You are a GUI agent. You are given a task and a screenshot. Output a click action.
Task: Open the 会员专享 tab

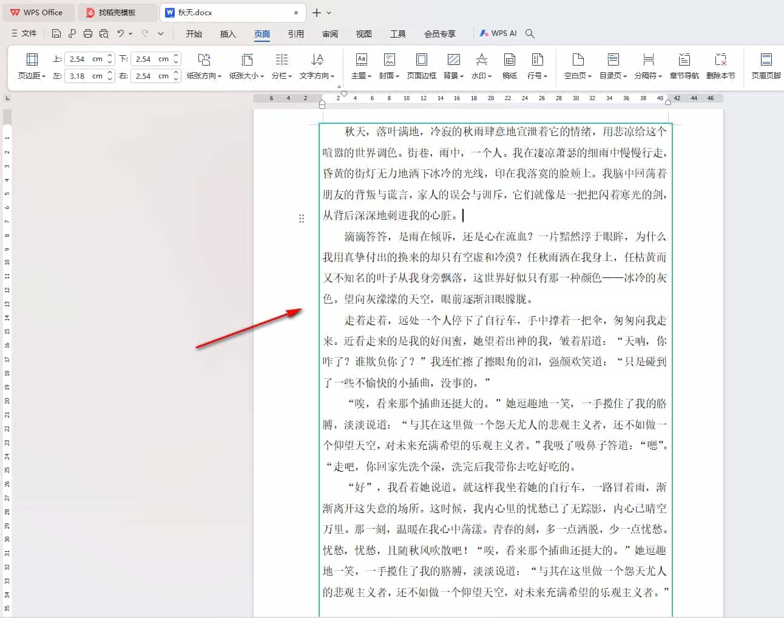pyautogui.click(x=440, y=34)
